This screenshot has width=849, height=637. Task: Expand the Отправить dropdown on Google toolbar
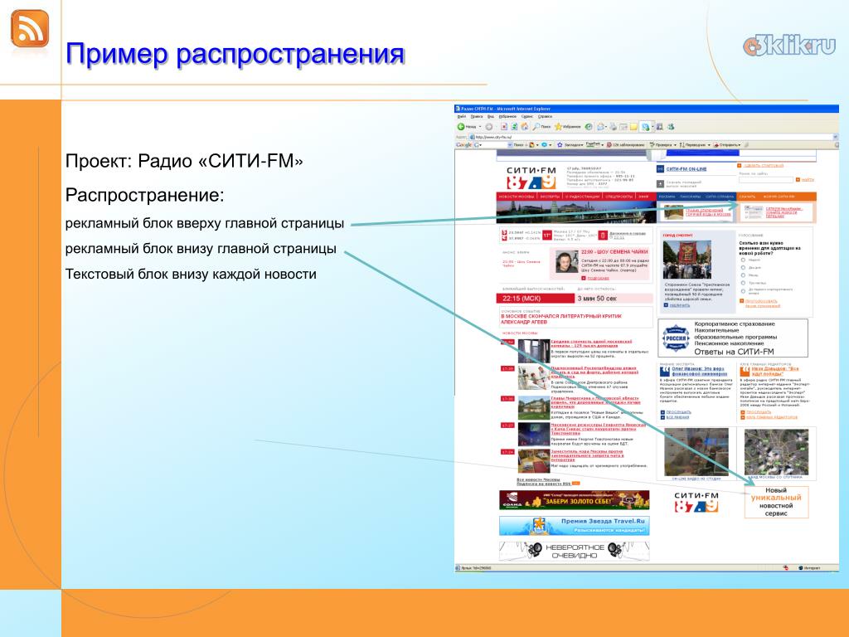tap(739, 145)
